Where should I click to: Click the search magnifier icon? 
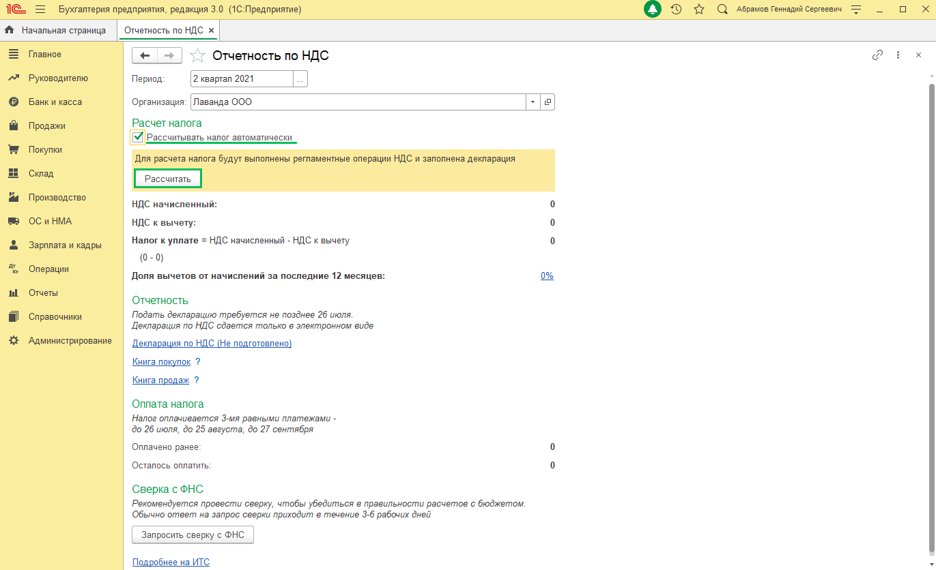coord(722,10)
